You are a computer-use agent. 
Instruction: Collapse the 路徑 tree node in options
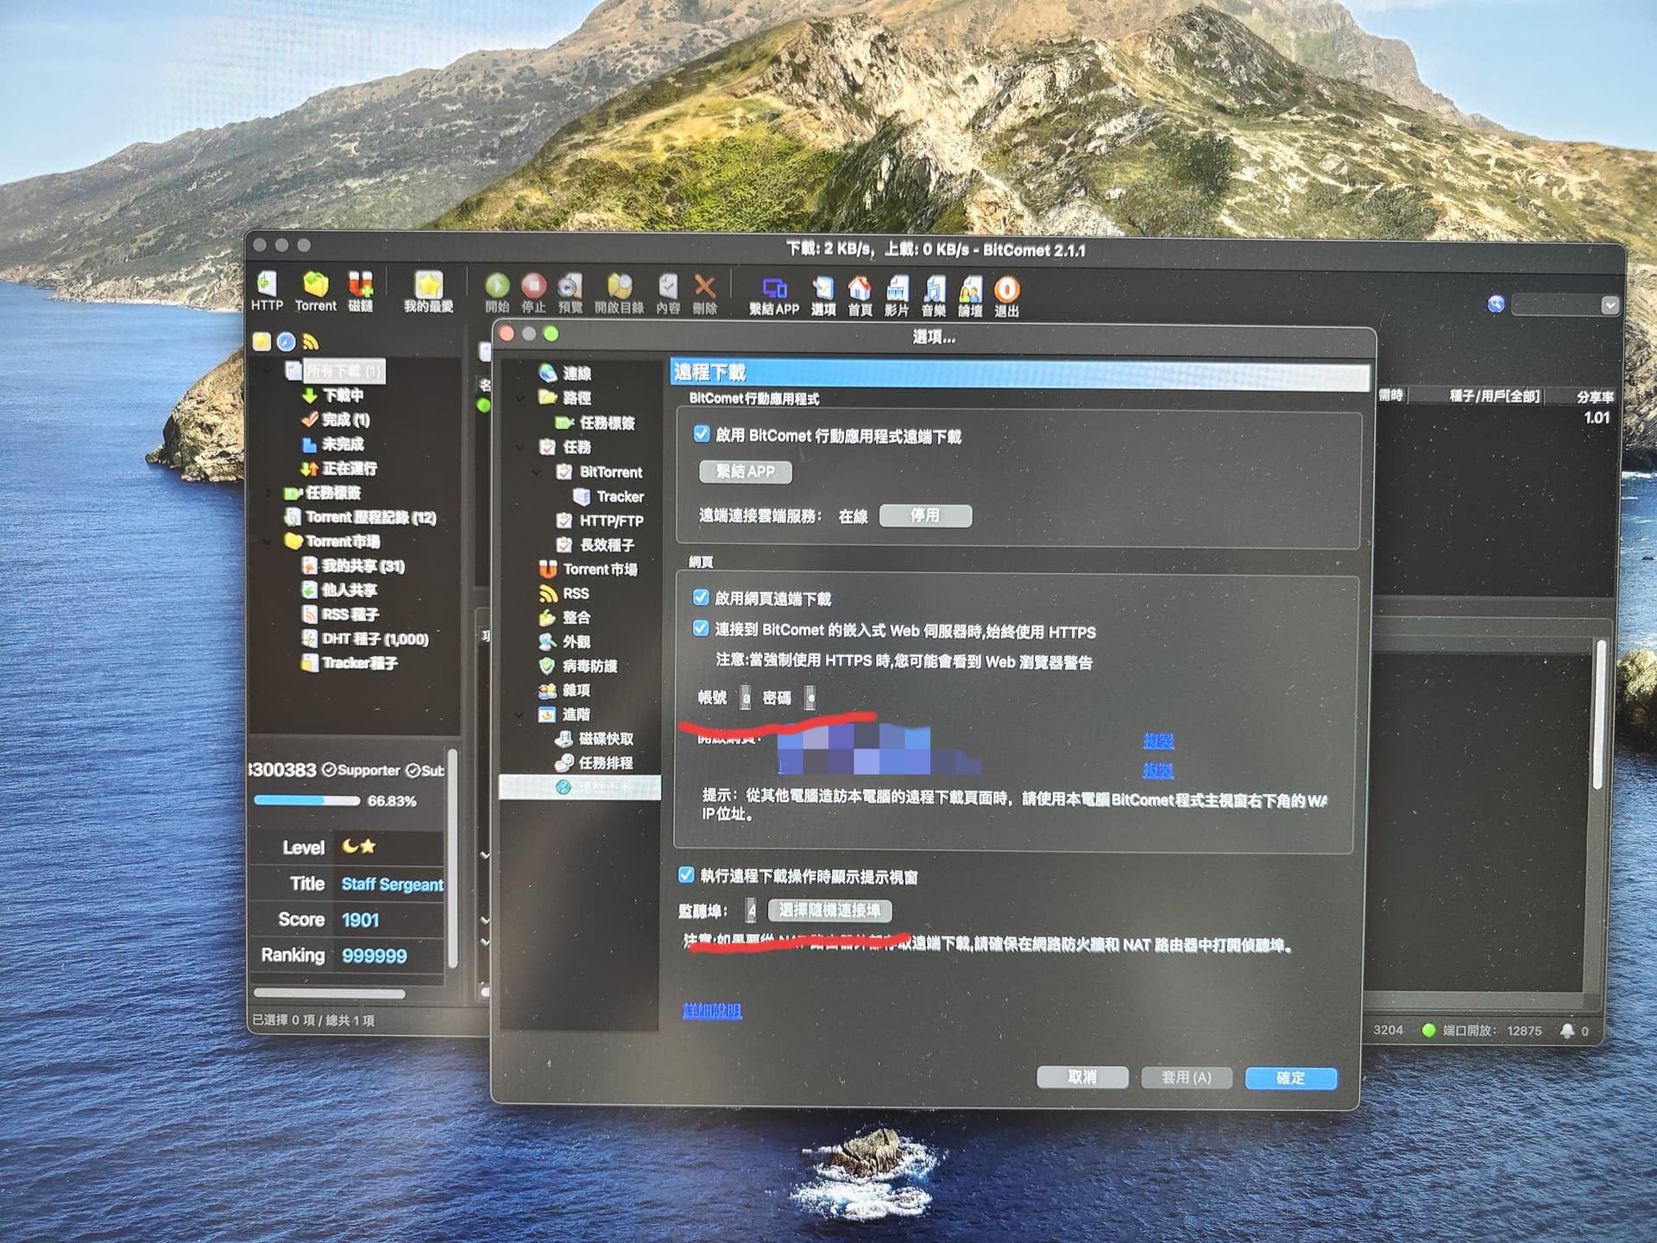(520, 398)
